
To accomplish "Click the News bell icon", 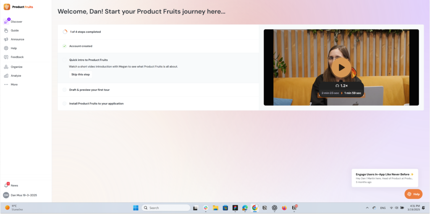I will click(6, 186).
